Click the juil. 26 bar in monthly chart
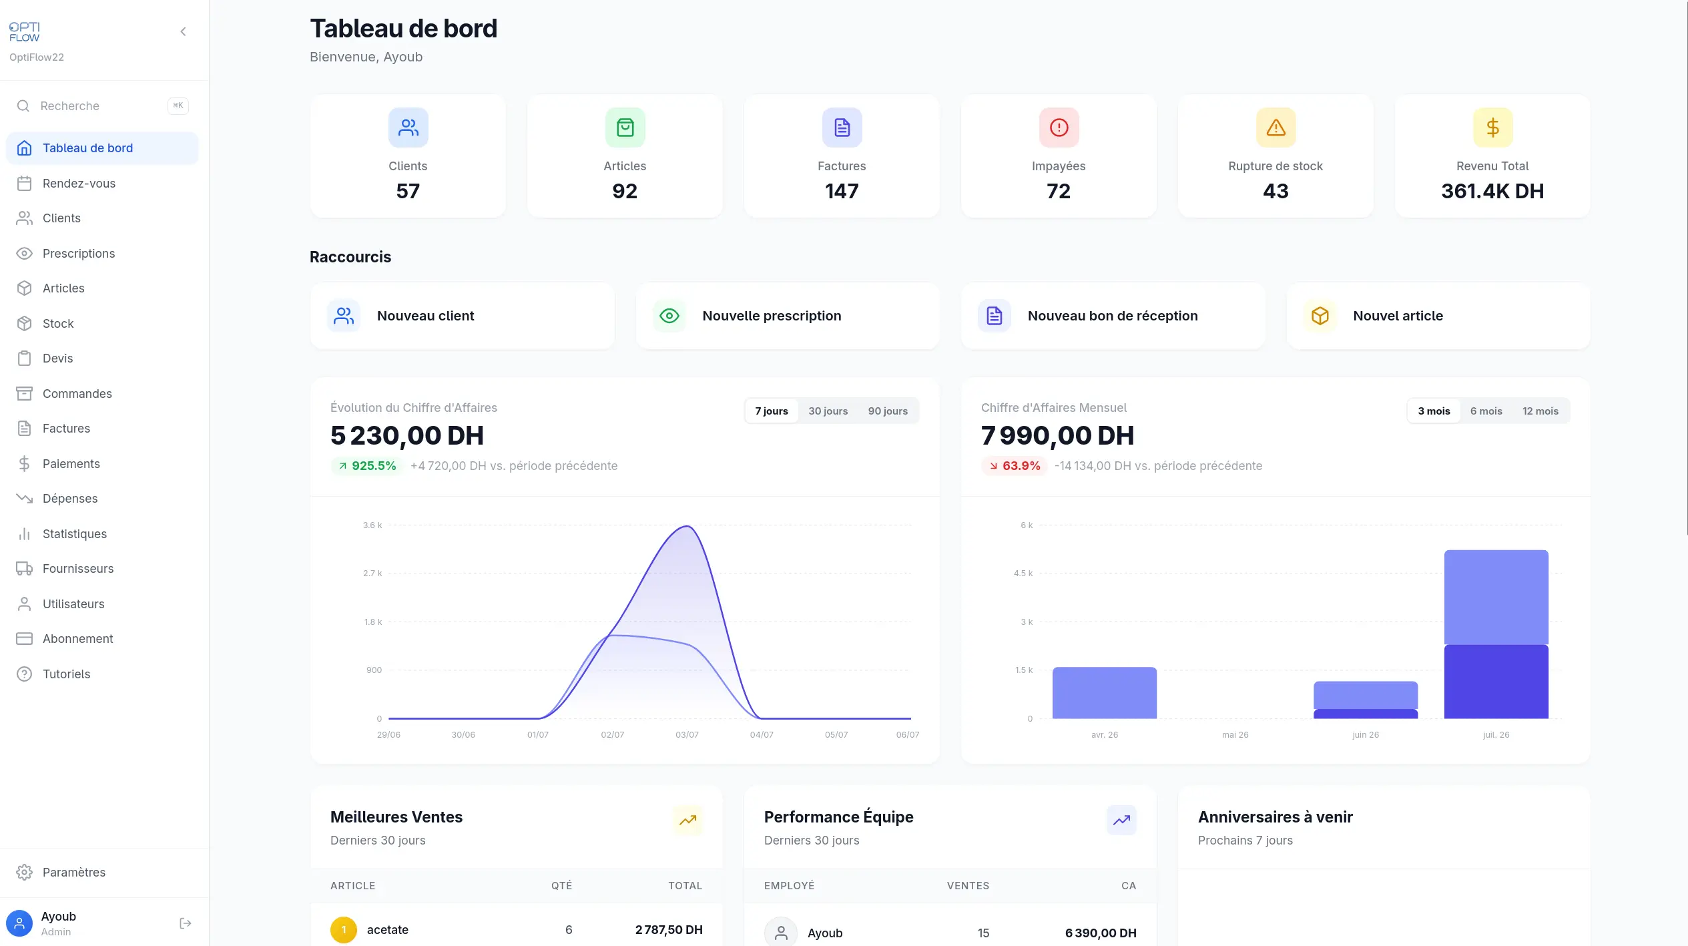 [1496, 634]
